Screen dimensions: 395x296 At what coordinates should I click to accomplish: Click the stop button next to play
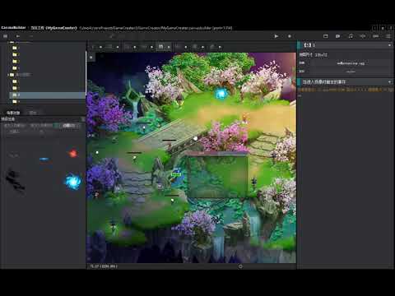click(290, 36)
